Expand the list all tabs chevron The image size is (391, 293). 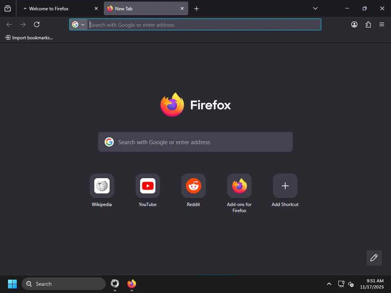tap(315, 8)
